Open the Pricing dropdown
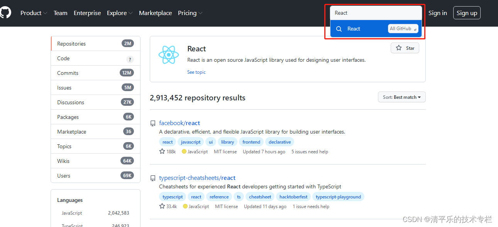Screen dimensions: 498x227 tap(190, 13)
